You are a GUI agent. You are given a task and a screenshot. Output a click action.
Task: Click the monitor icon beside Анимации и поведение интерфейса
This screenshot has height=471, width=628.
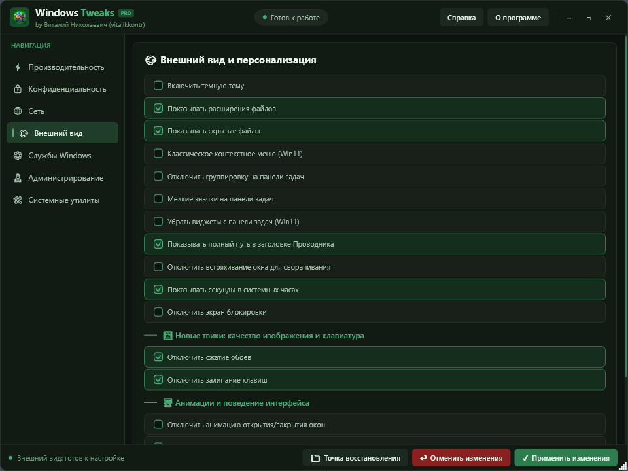(x=168, y=403)
